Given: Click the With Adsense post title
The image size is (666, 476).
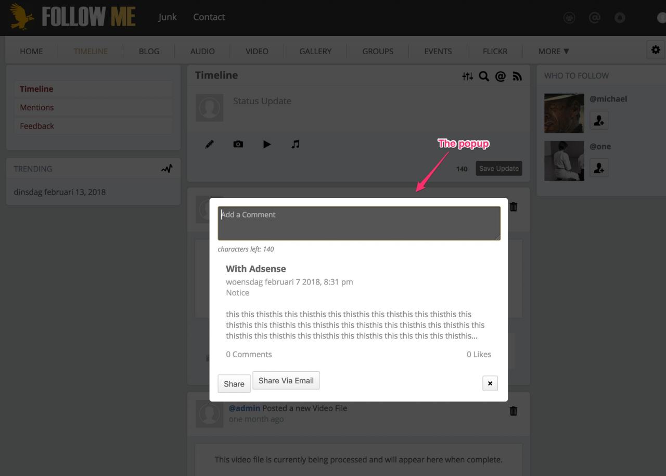Looking at the screenshot, I should point(256,269).
